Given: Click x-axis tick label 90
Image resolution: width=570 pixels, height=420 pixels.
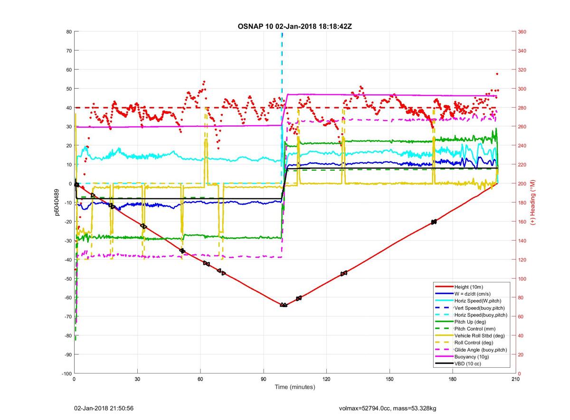Looking at the screenshot, I should pyautogui.click(x=264, y=379).
